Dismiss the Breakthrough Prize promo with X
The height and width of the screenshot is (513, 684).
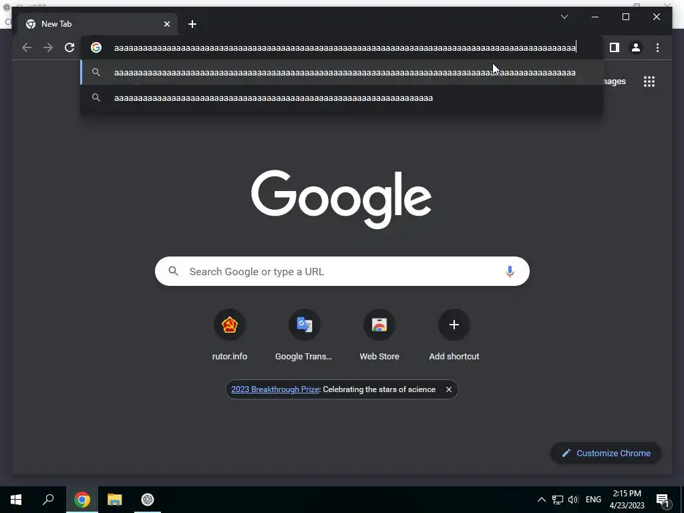pos(448,389)
